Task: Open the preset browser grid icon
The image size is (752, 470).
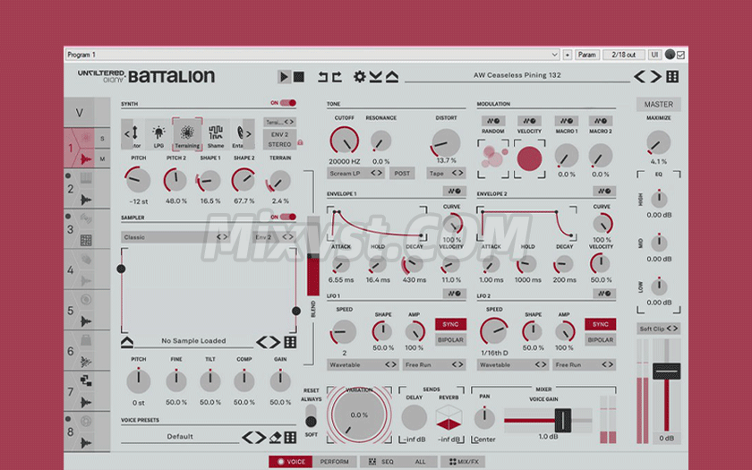Action: pyautogui.click(x=672, y=77)
